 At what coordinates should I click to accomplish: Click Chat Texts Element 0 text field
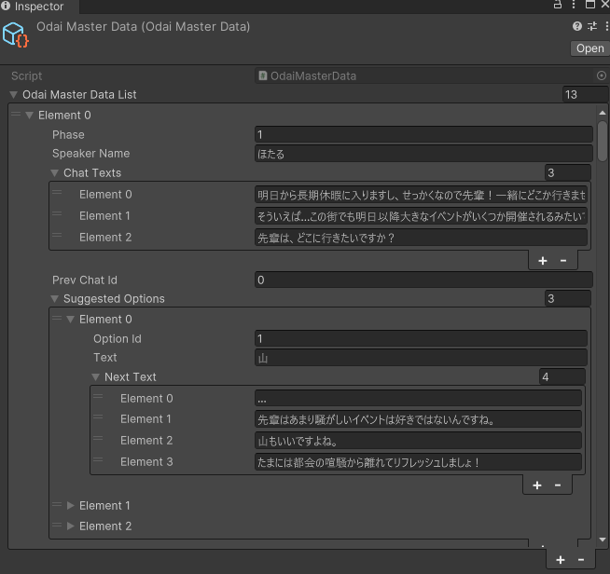421,195
